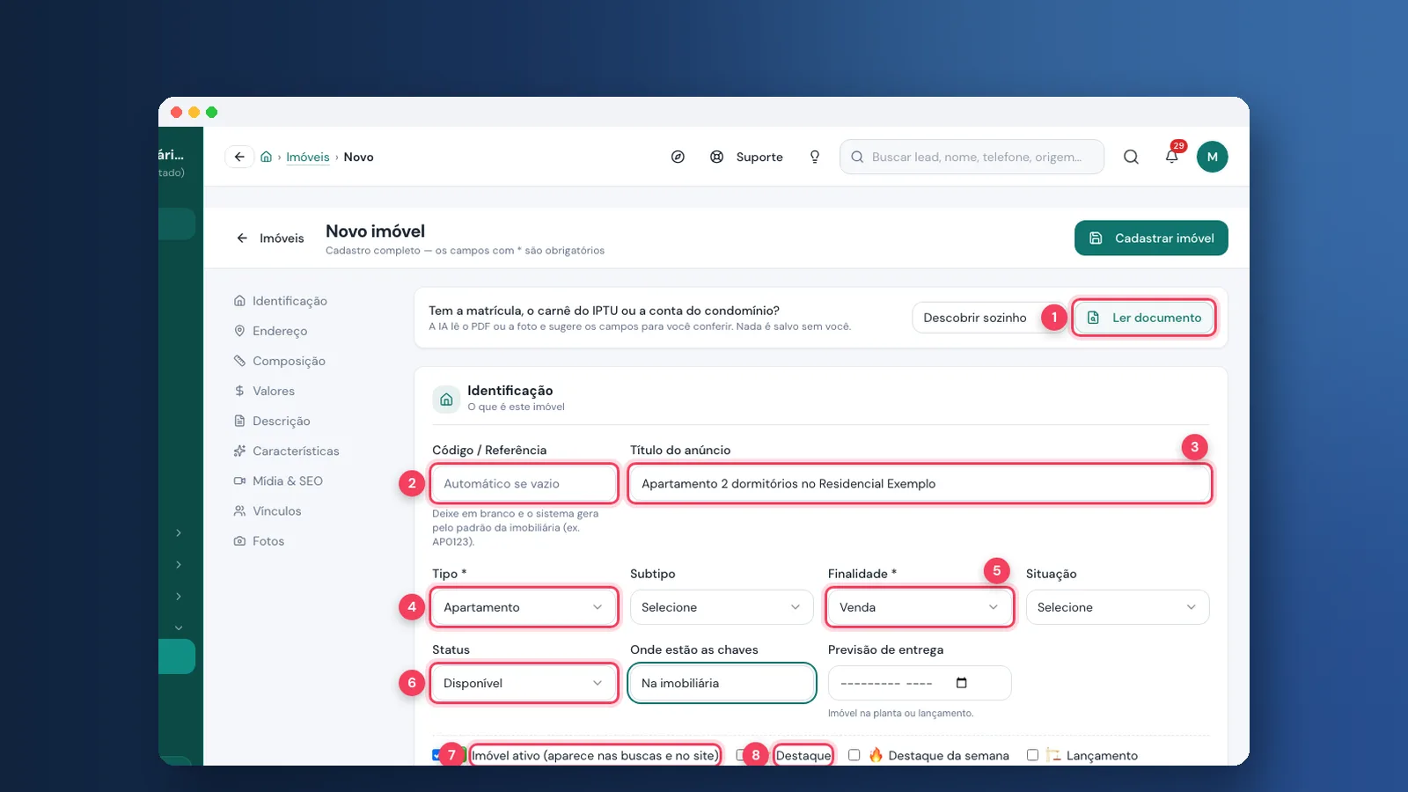Image resolution: width=1408 pixels, height=792 pixels.
Task: Click the lightbulb tips icon
Action: pos(815,157)
